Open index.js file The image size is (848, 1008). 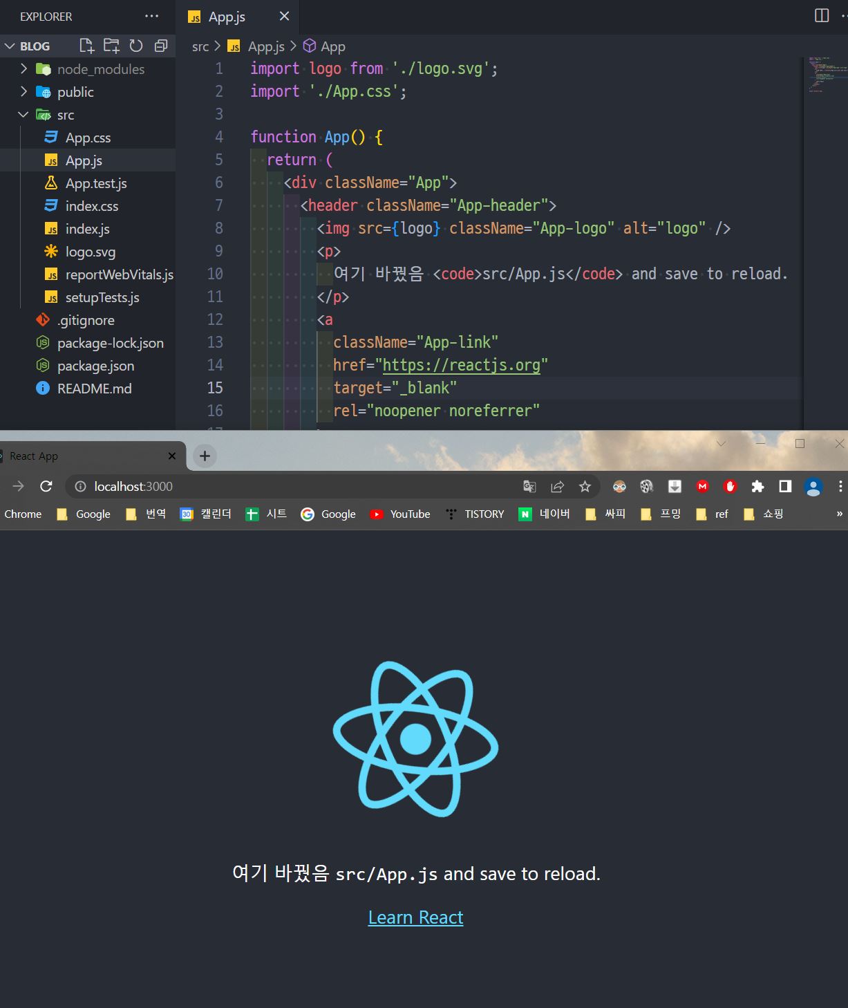click(x=88, y=229)
